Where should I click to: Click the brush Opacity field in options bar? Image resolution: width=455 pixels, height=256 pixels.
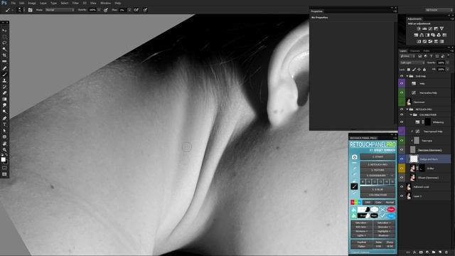92,10
